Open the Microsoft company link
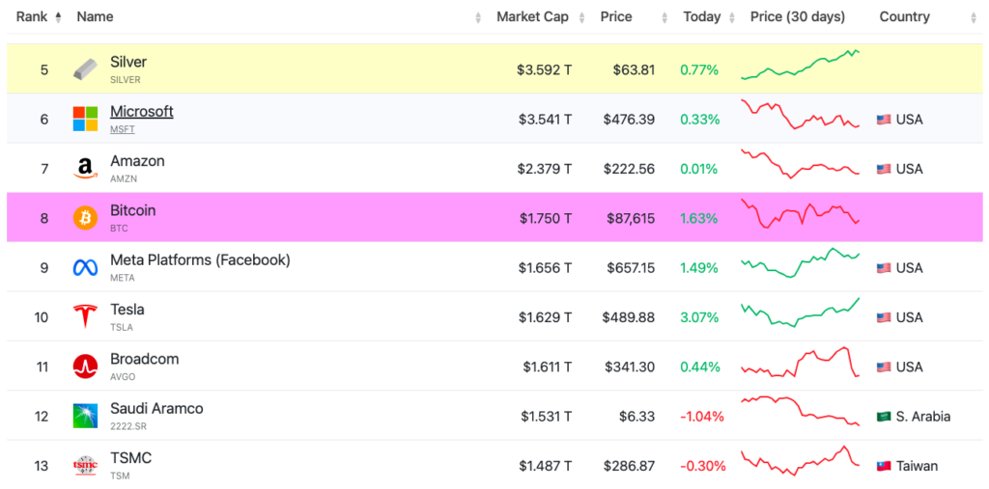 click(141, 112)
